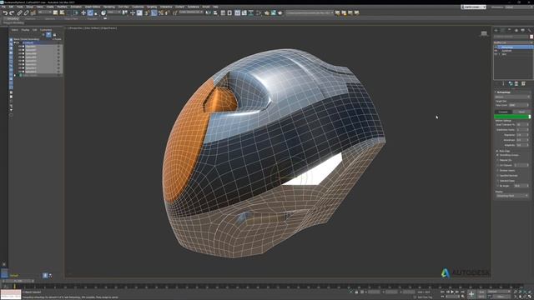Open the retopology algorithm dropdown
This screenshot has width=534, height=300.
511,97
